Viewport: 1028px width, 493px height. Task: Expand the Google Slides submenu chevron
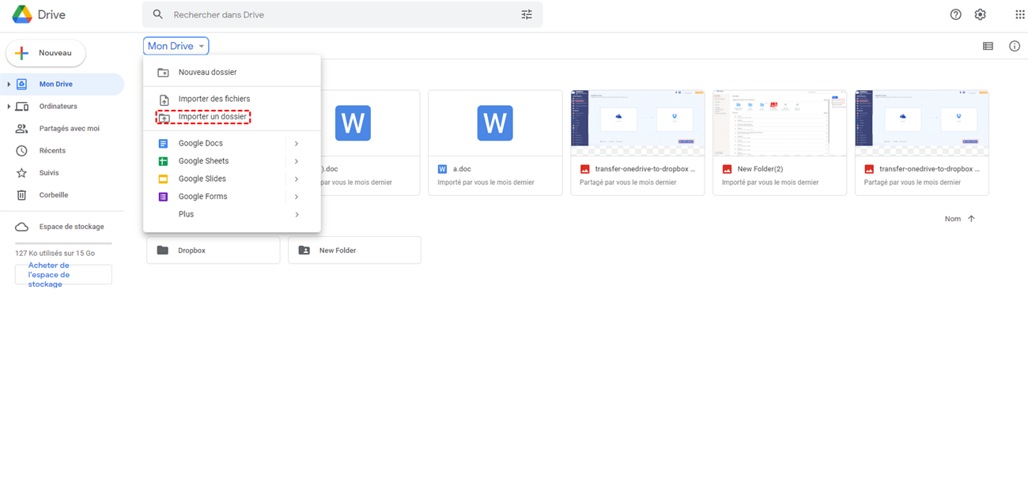pyautogui.click(x=297, y=179)
